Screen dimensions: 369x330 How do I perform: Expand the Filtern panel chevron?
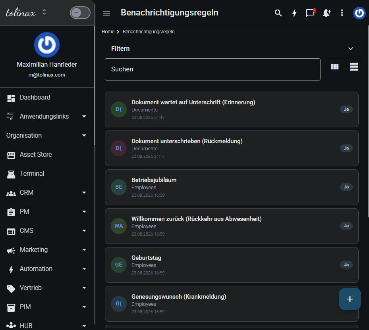point(350,48)
